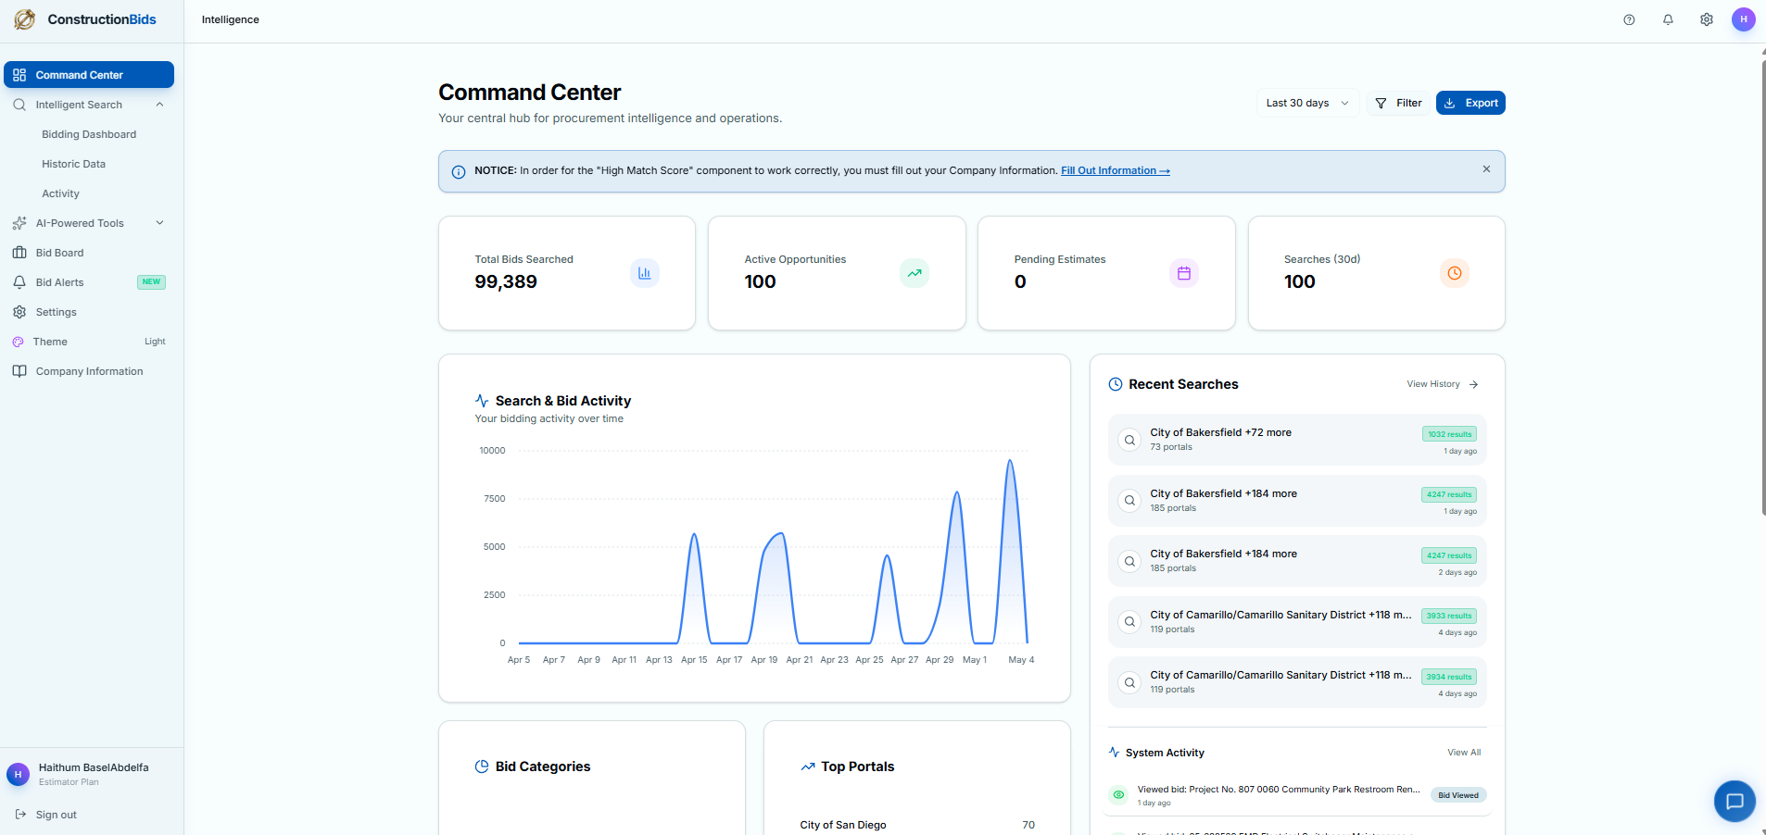Viewport: 1766px width, 835px height.
Task: Click the Recent Searches clock icon
Action: pyautogui.click(x=1116, y=384)
